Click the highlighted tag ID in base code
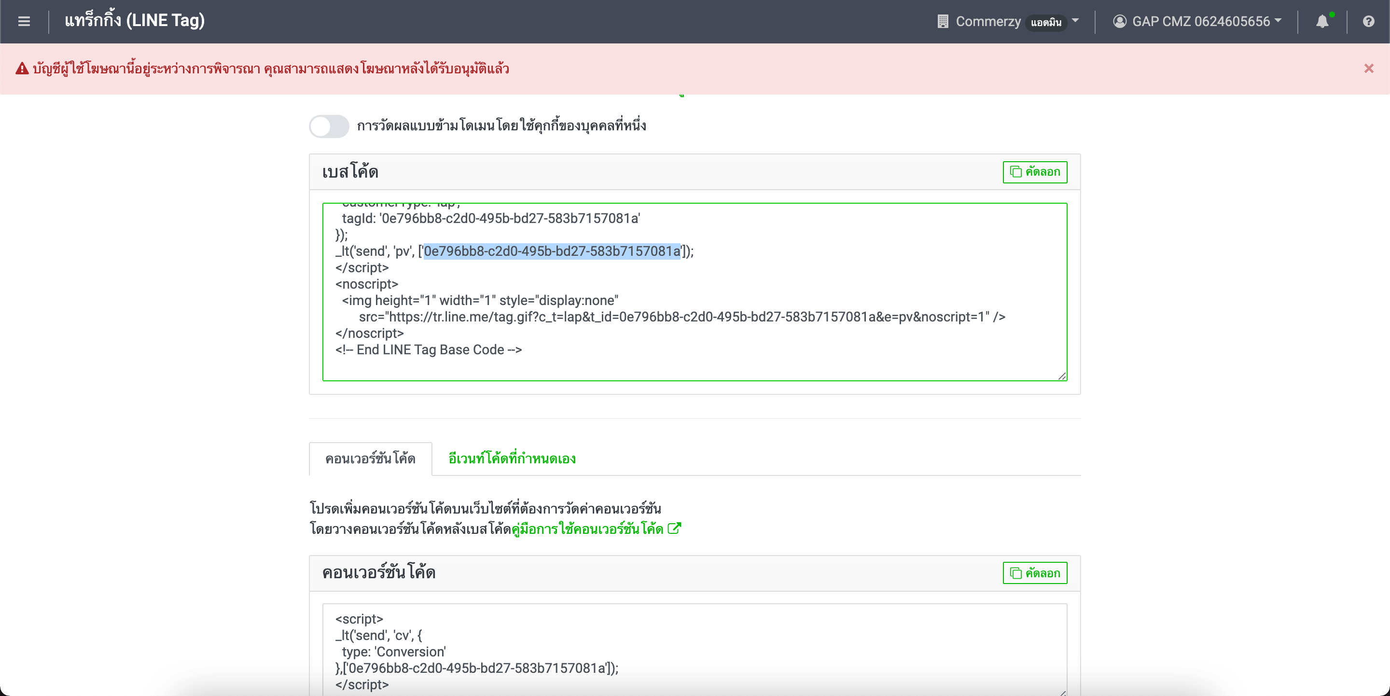This screenshot has width=1390, height=696. point(552,251)
